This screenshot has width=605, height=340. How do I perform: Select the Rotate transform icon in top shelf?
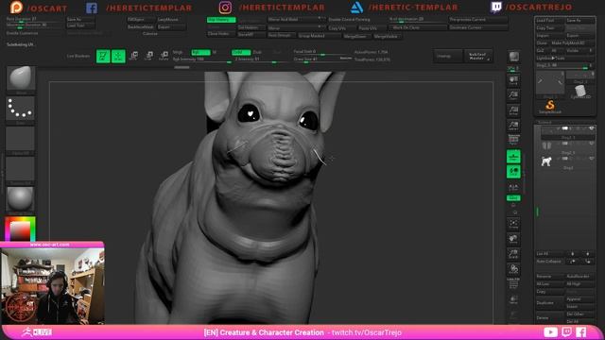[x=164, y=56]
